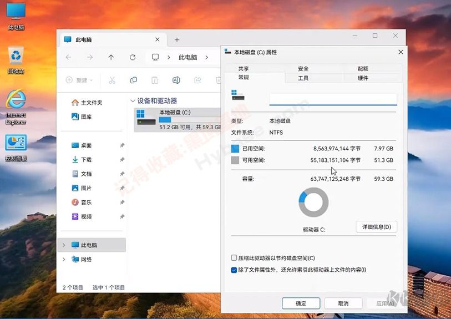This screenshot has height=319, width=451.
Task: Unpin 下载 using its pin icon
Action: [122, 159]
